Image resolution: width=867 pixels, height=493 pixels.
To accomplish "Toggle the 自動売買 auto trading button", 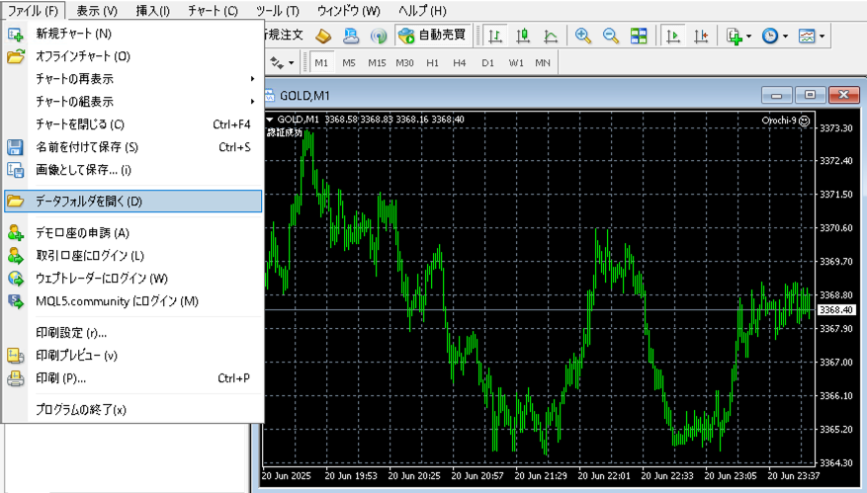I will (433, 36).
